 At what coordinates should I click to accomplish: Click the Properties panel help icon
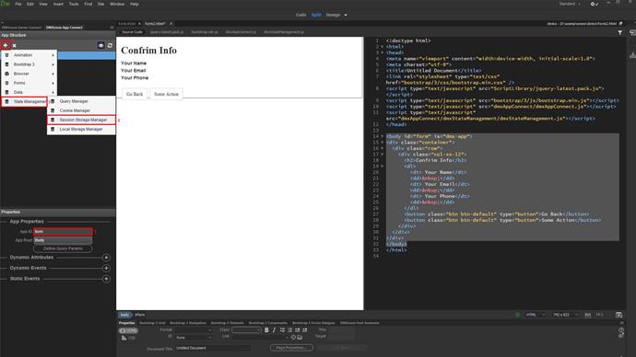621,330
